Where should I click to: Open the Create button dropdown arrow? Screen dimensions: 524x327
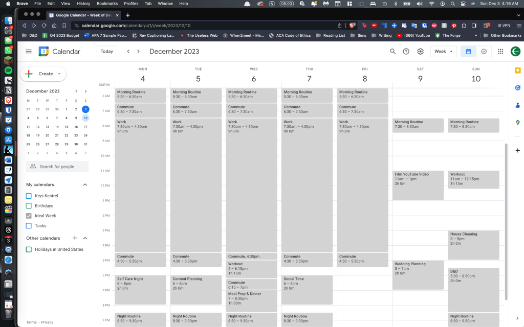pos(59,74)
